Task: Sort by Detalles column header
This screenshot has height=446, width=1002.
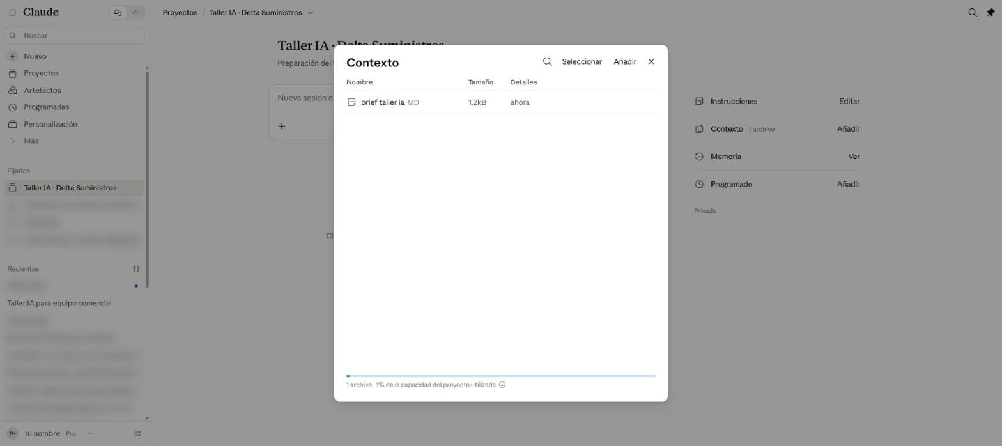Action: (523, 82)
